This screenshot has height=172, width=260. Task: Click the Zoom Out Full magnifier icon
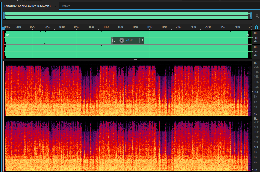point(257,16)
